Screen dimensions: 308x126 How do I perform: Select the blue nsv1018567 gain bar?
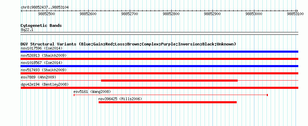click(x=160, y=66)
